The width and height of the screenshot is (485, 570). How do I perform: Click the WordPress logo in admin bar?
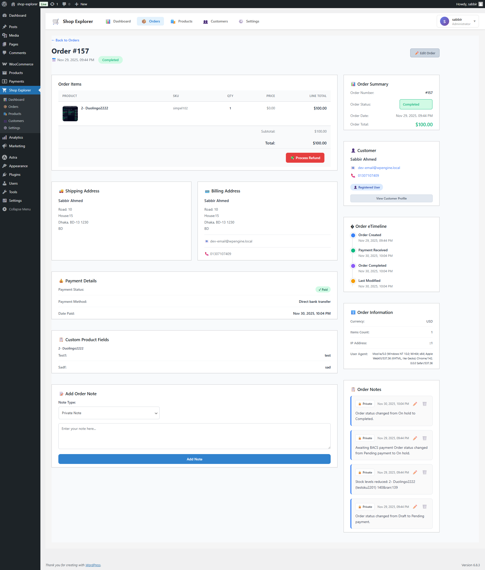(4, 4)
